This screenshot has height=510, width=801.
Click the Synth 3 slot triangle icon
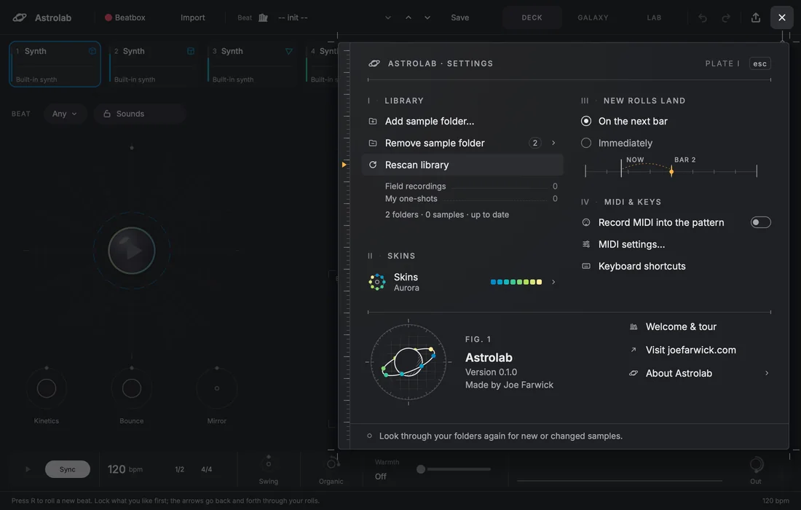(x=288, y=51)
